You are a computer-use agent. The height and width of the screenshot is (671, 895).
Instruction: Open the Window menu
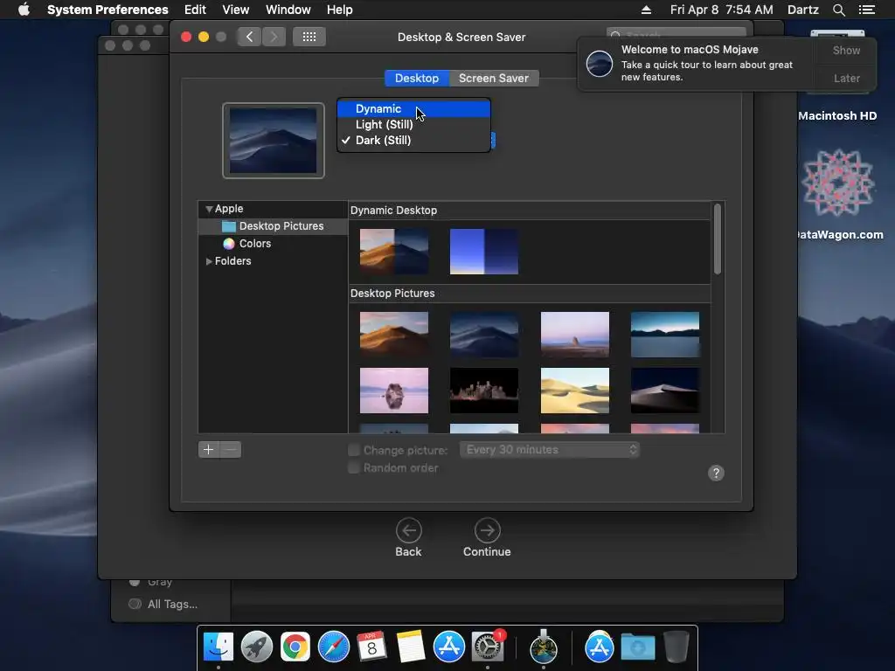coord(288,10)
